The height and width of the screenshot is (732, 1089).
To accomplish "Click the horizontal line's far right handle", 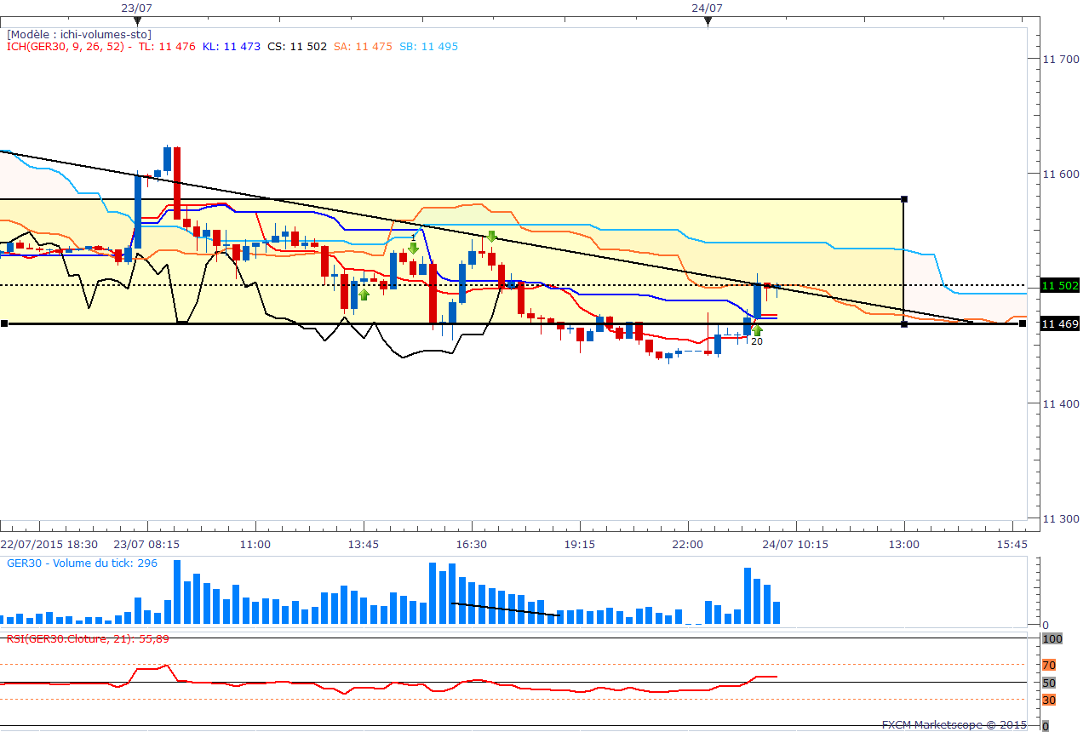I will tap(1023, 323).
